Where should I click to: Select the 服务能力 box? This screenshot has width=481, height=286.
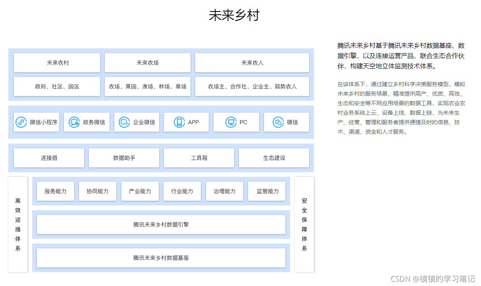pyautogui.click(x=56, y=191)
